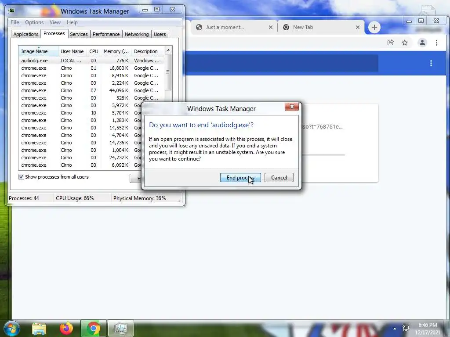Click the Task Manager title bar icon
Viewport: 450px width, 337px height.
pyautogui.click(x=12, y=11)
